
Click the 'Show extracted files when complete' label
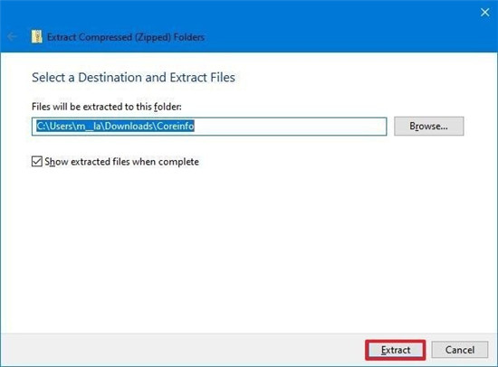(121, 162)
